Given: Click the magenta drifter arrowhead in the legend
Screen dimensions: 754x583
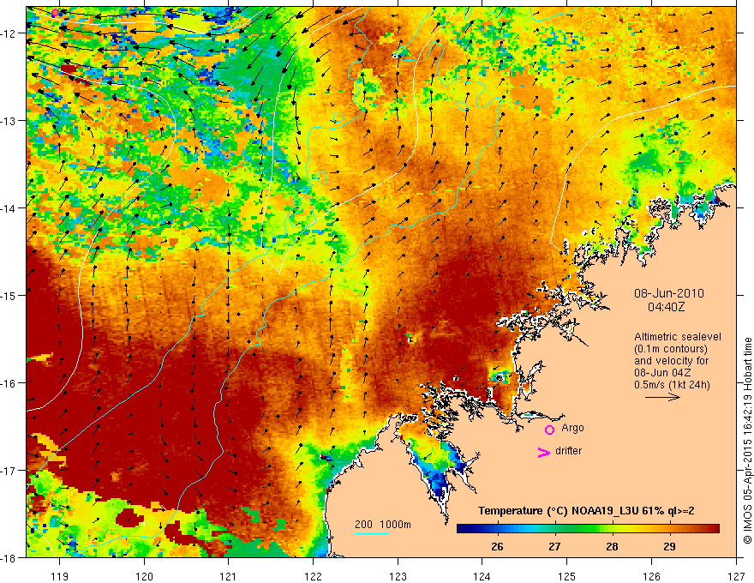Looking at the screenshot, I should tap(543, 452).
